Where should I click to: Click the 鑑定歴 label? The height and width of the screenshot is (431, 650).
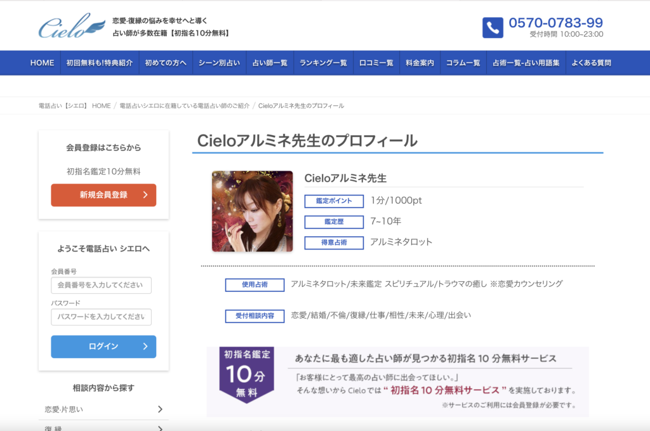point(334,222)
